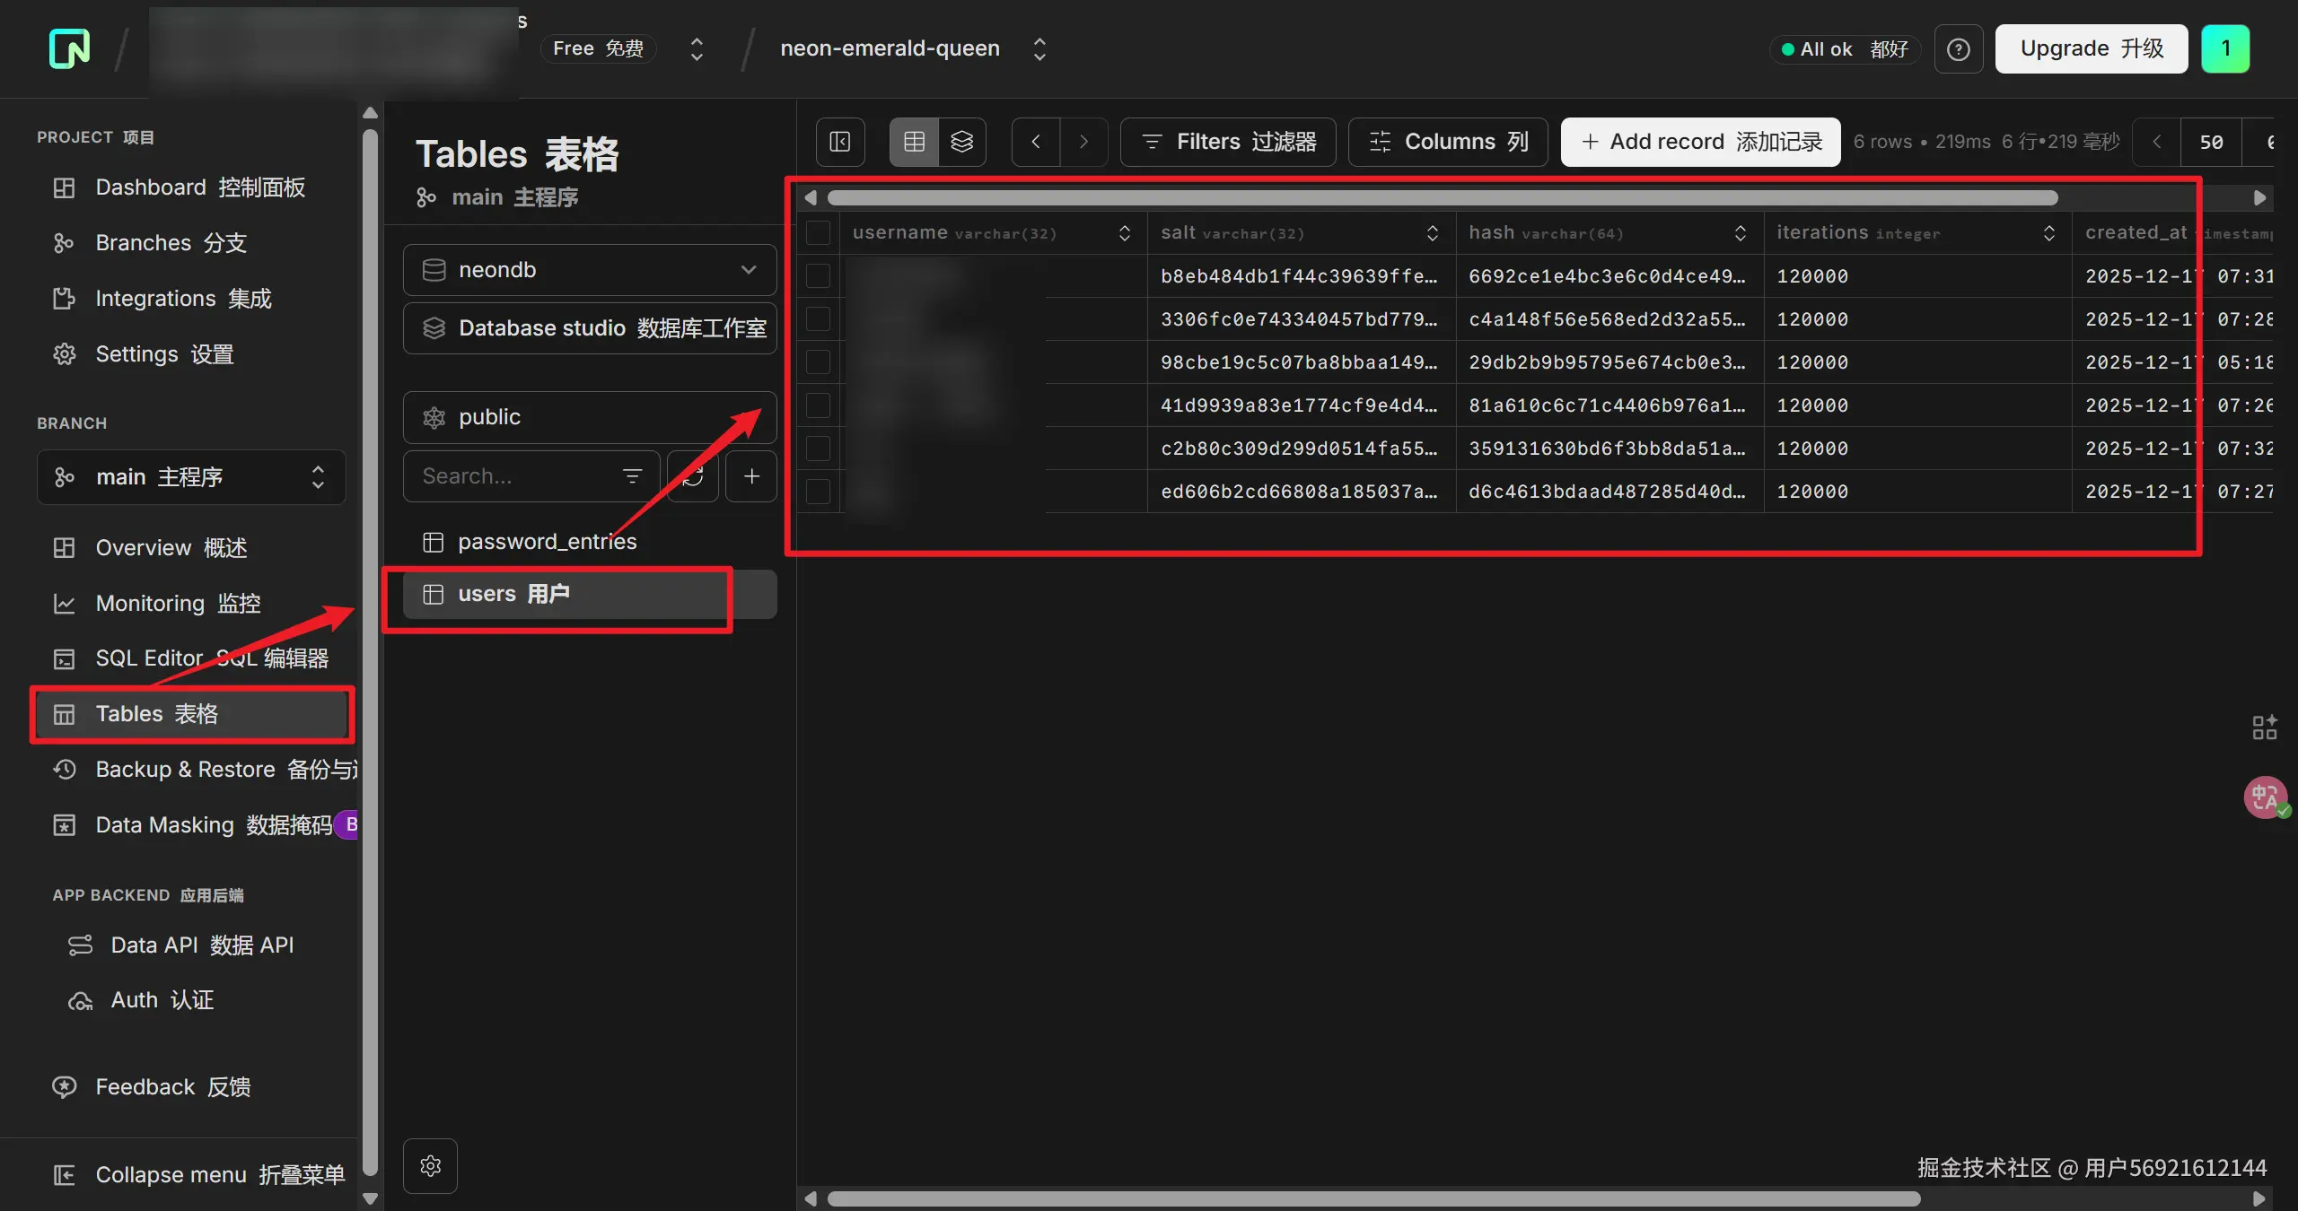Open help question mark icon
Viewport: 2298px width, 1211px height.
[1959, 49]
